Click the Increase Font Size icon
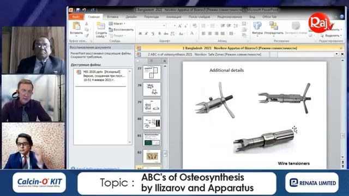The image size is (349, 196). [x=180, y=26]
